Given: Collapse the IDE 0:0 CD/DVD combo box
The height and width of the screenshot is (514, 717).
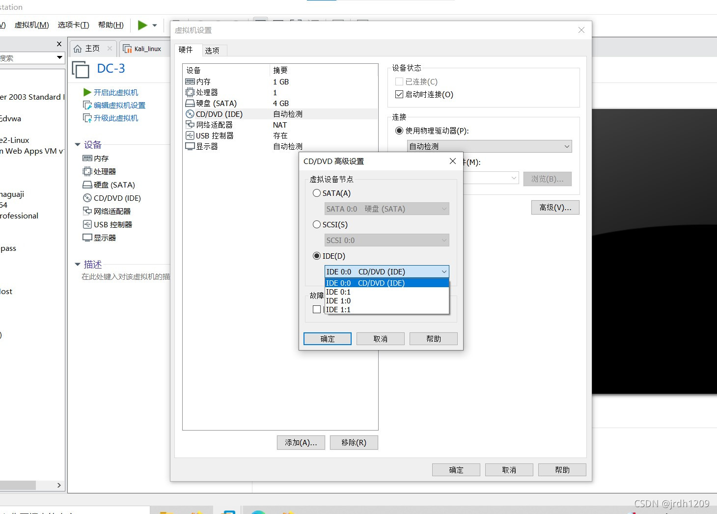Looking at the screenshot, I should pos(387,271).
